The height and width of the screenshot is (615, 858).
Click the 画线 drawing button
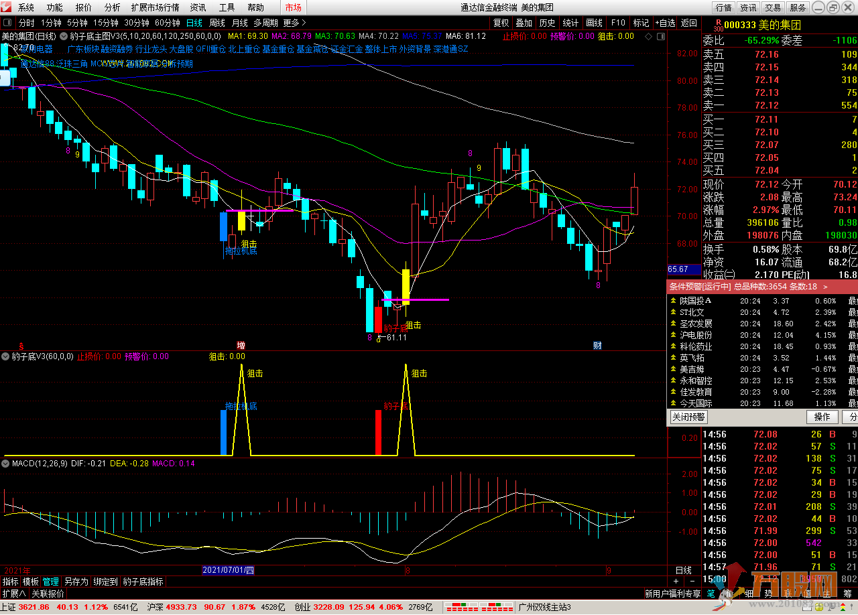(595, 23)
